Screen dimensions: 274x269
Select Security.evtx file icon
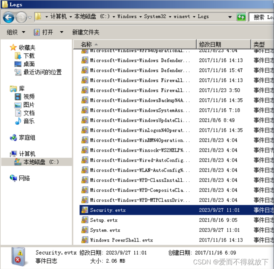[85, 210]
